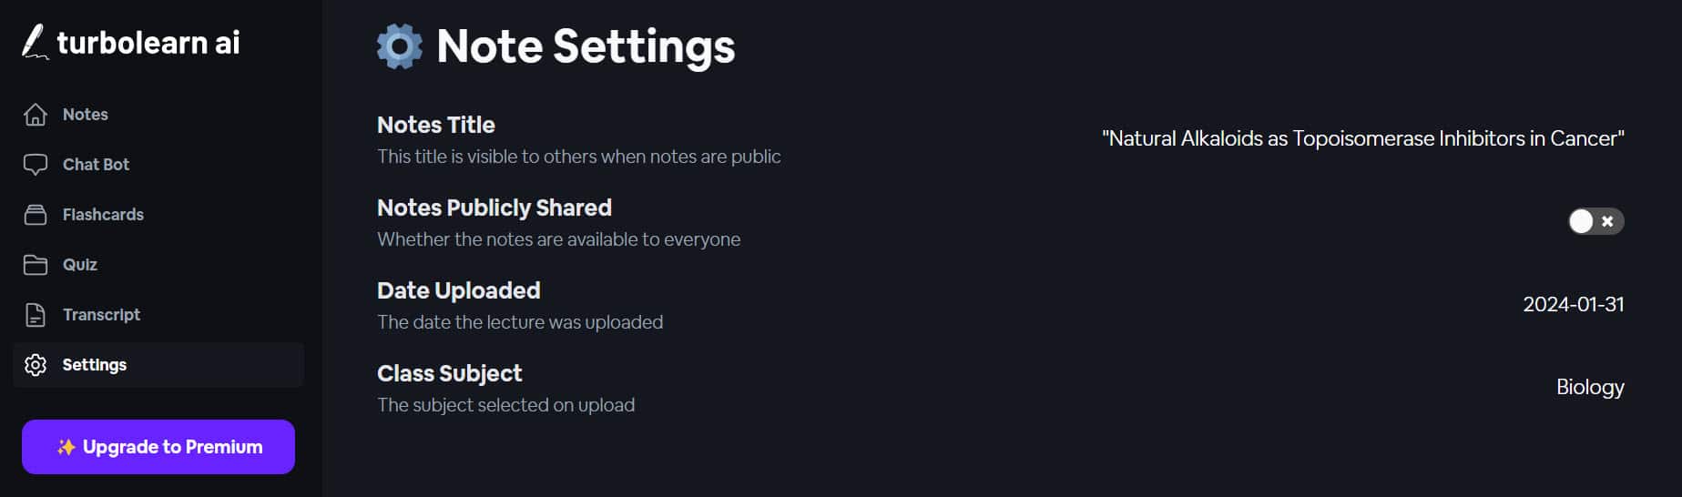Image resolution: width=1682 pixels, height=497 pixels.
Task: Select the Settings menu item
Action: tap(95, 365)
